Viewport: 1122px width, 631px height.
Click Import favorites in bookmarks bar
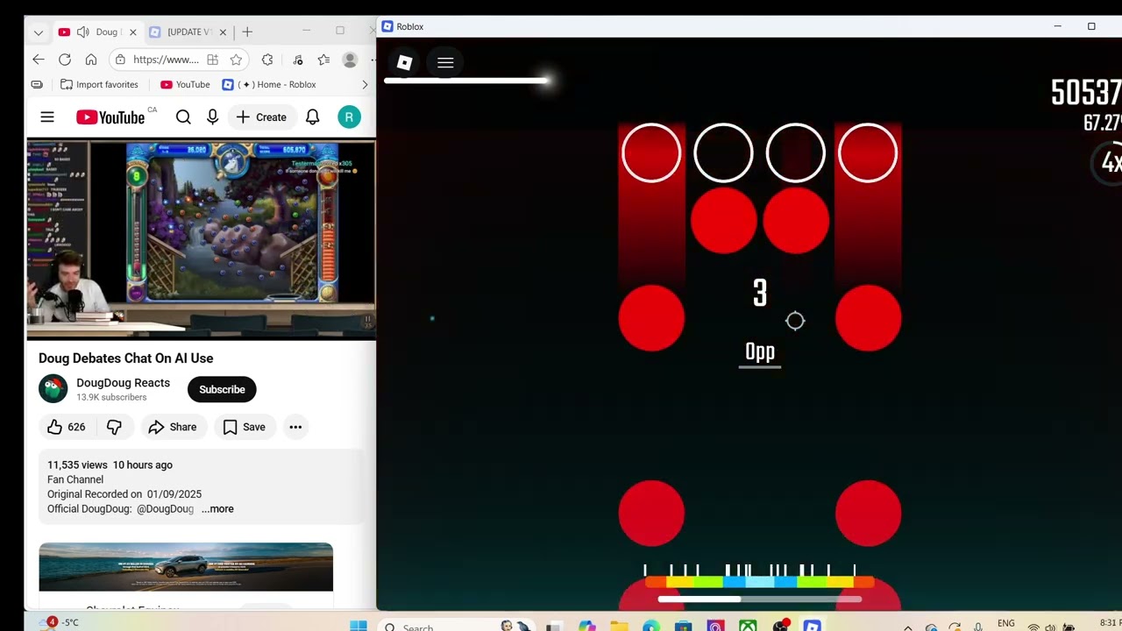(x=99, y=85)
